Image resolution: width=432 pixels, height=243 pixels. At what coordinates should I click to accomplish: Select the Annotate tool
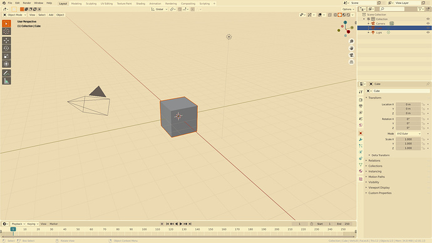pos(6,73)
